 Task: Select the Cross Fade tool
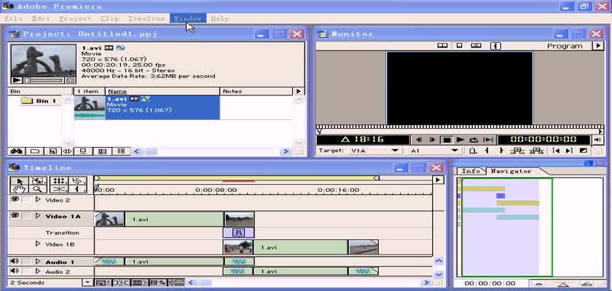[x=60, y=189]
